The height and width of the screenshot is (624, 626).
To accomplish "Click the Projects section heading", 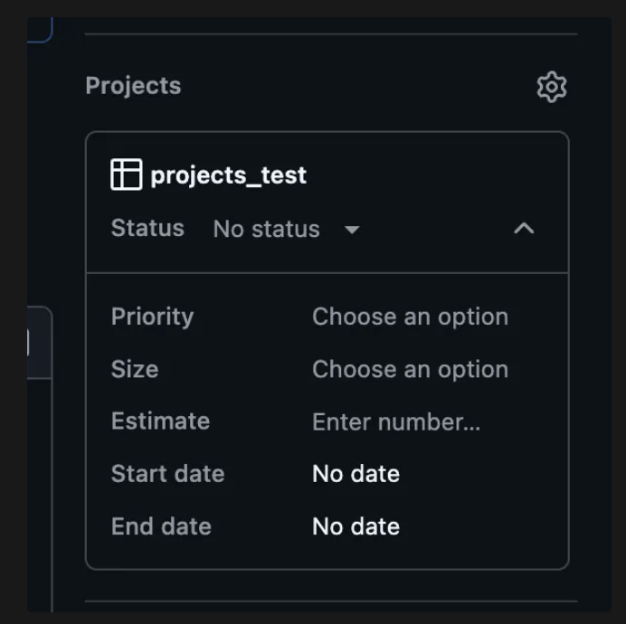I will 133,86.
